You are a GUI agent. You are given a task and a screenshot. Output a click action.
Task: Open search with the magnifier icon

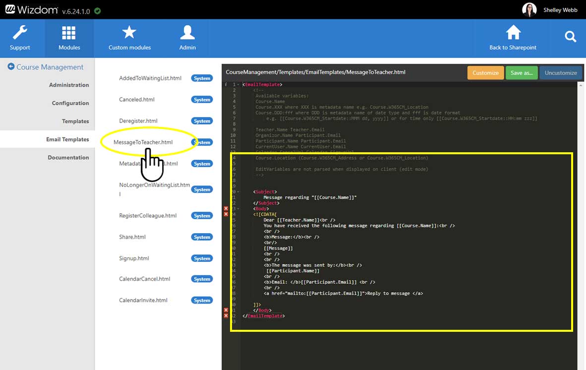570,37
